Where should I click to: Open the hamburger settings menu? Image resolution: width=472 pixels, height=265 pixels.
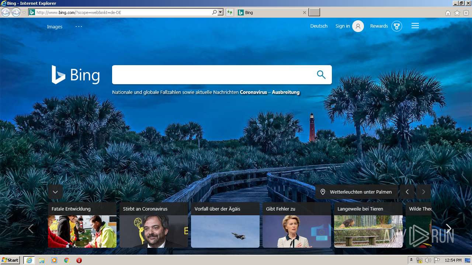tap(415, 26)
